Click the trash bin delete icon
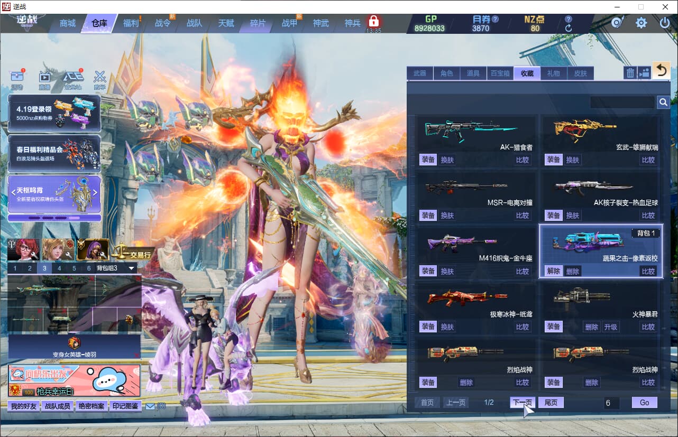This screenshot has height=437, width=678. [630, 73]
